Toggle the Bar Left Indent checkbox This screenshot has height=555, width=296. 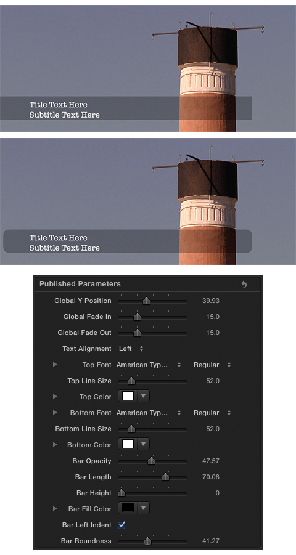[x=121, y=525]
